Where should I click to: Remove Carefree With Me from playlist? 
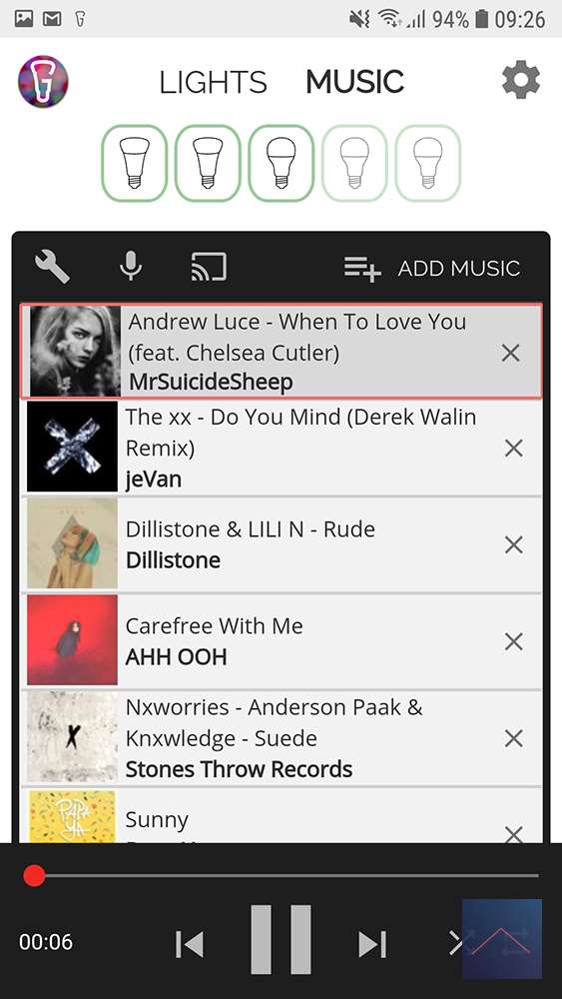point(514,641)
